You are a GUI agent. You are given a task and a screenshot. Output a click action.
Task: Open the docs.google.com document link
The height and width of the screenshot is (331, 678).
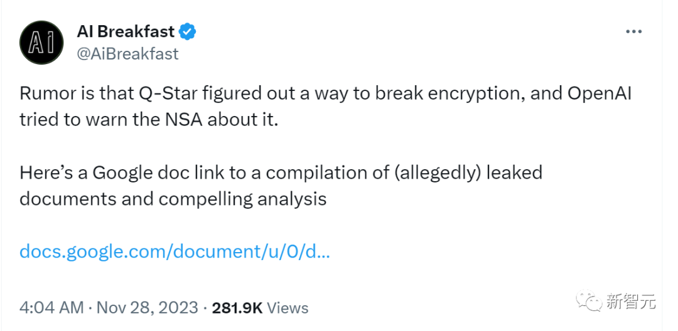tap(175, 251)
